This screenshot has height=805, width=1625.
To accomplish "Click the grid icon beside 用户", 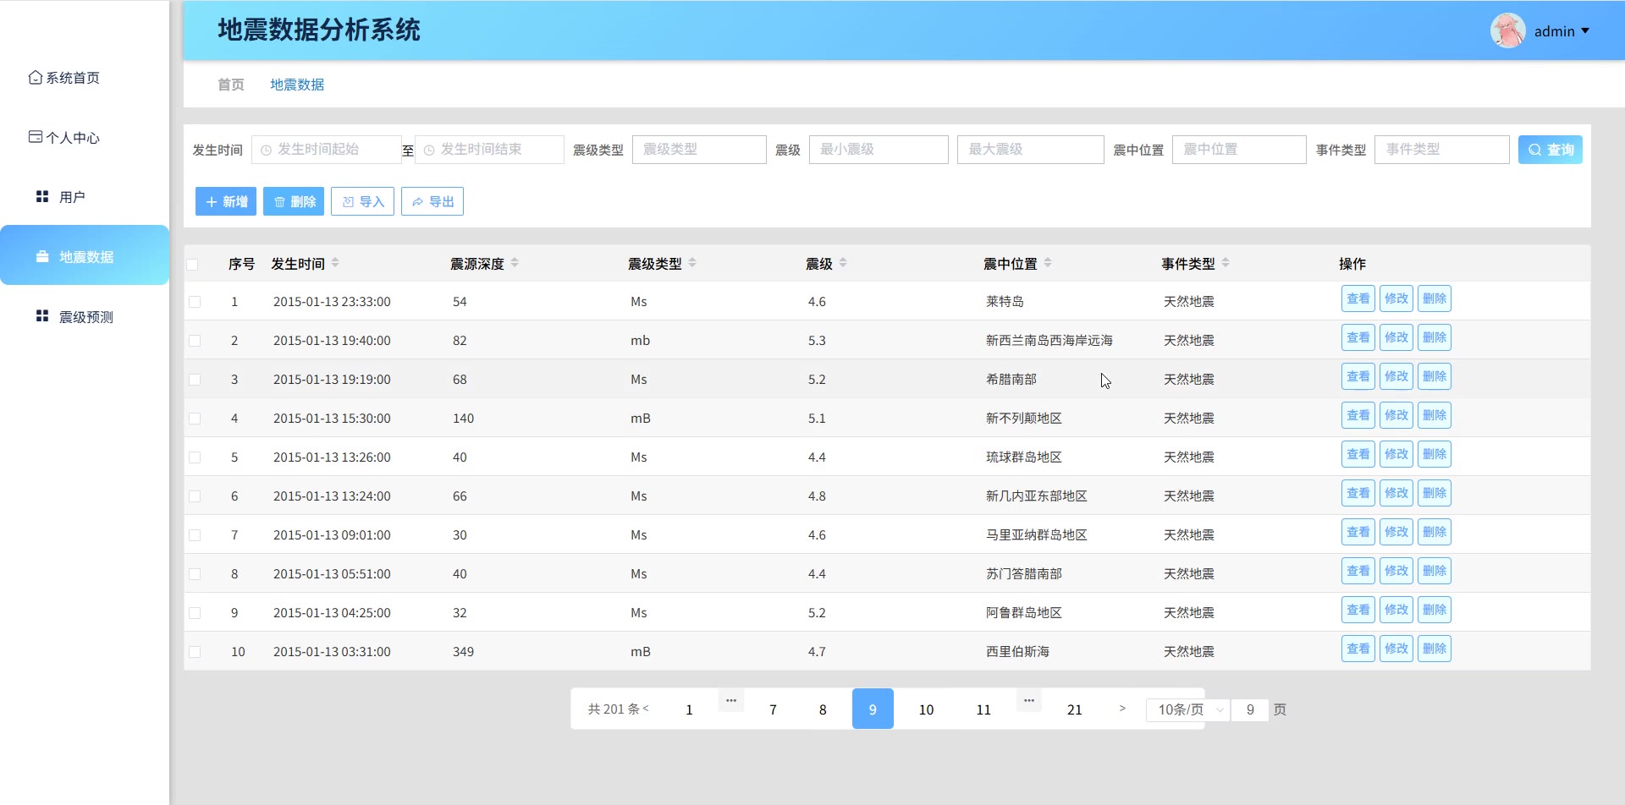I will 42,197.
